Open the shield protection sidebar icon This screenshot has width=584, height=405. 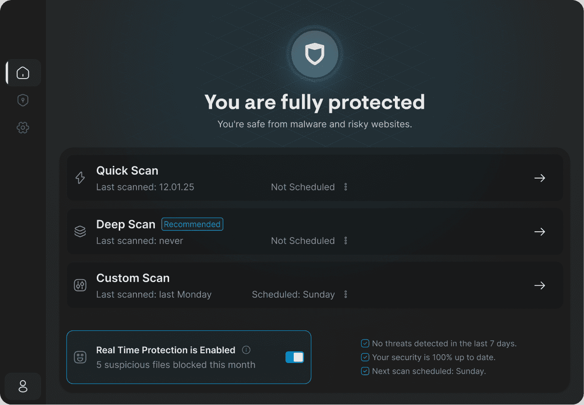tap(23, 101)
